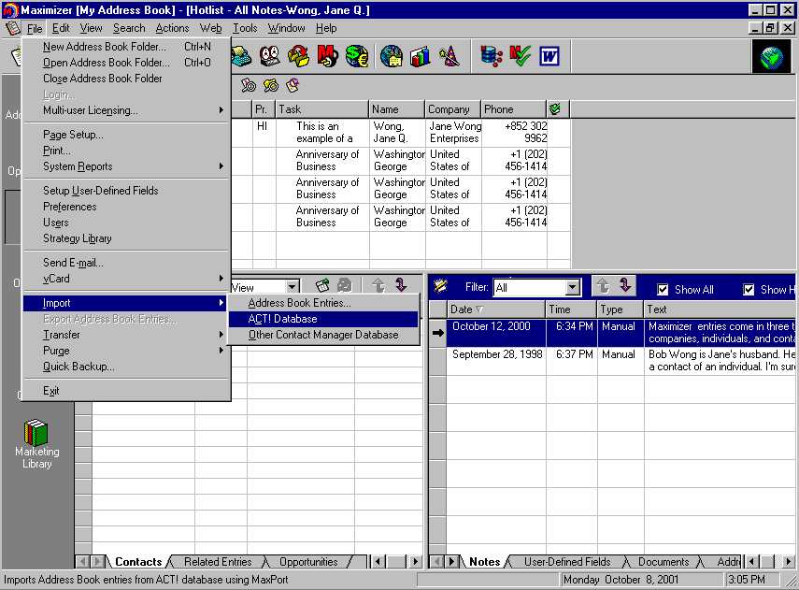799x590 pixels.
Task: Click the Date column header
Action: [495, 309]
